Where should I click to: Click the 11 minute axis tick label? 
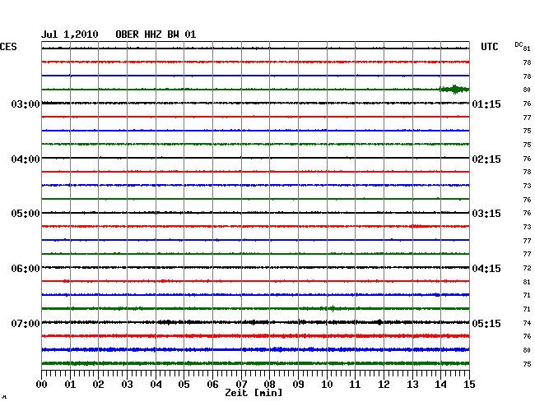(x=356, y=385)
